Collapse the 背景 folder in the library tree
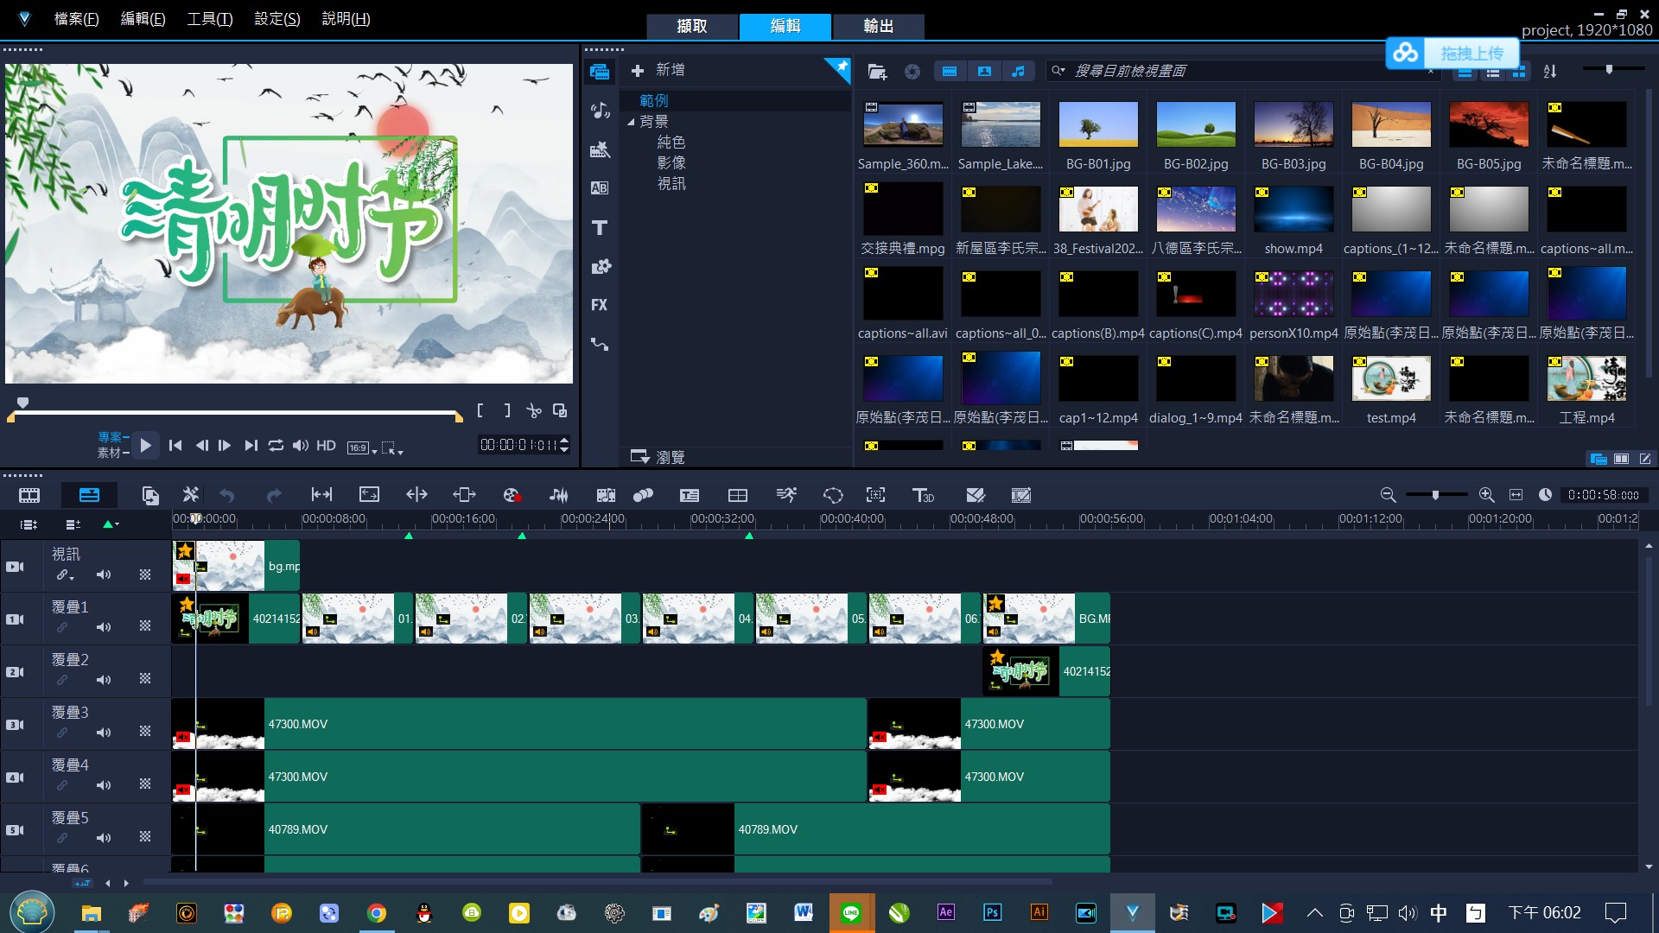The height and width of the screenshot is (933, 1659). (x=631, y=122)
